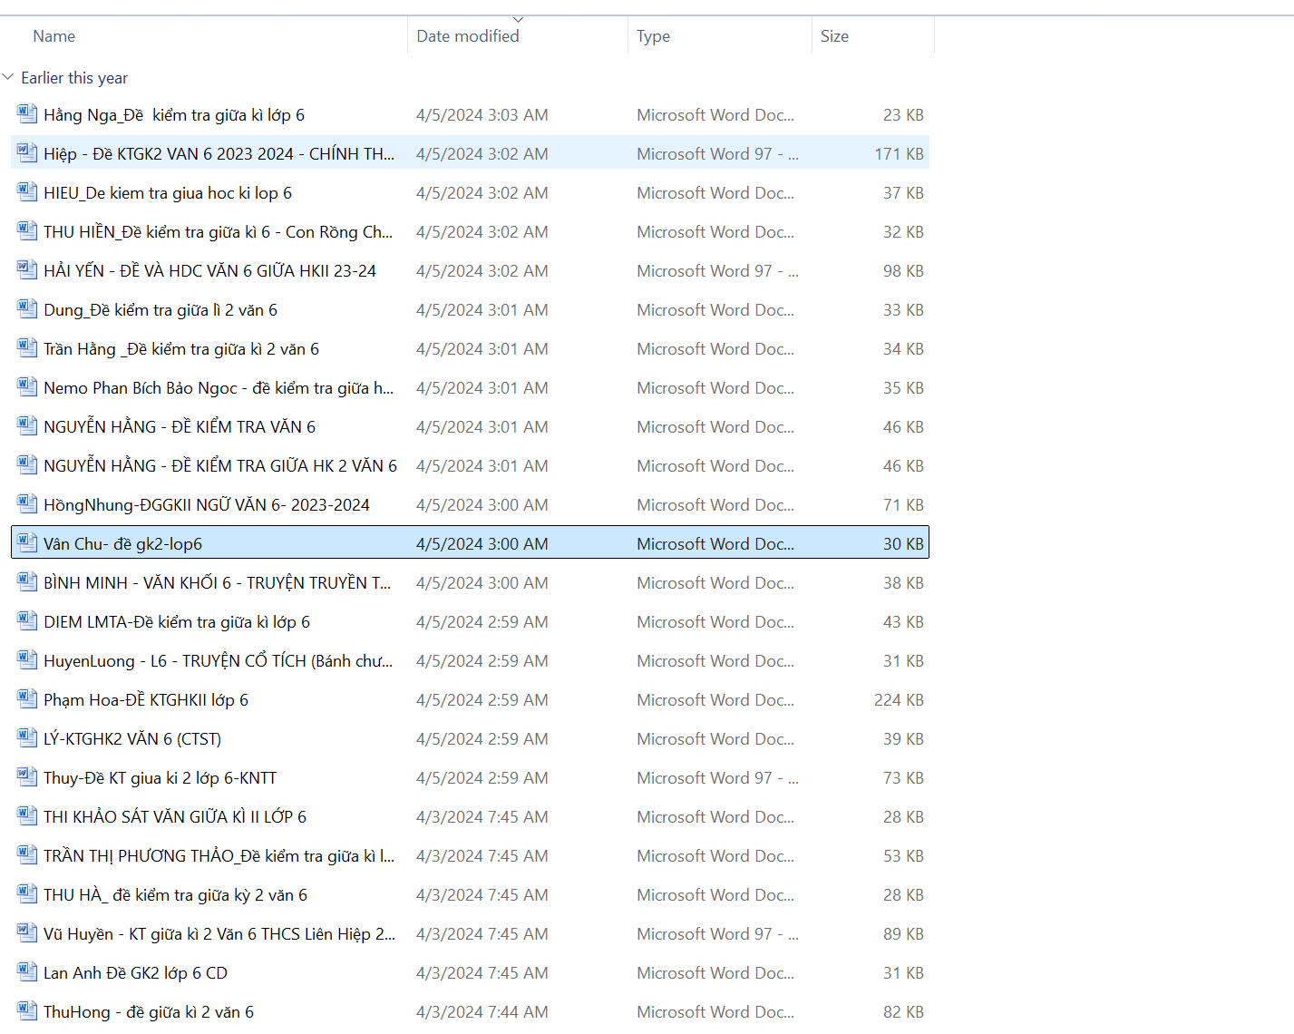Click icon of NGUYỄN HẰNG GIỮA HK 2 VĂN 6
This screenshot has width=1294, height=1034.
27,465
